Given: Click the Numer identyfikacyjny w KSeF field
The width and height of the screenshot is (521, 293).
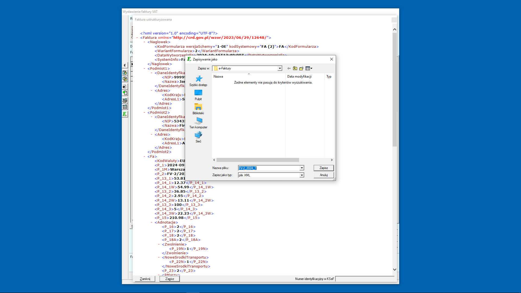Looking at the screenshot, I should tap(365, 279).
